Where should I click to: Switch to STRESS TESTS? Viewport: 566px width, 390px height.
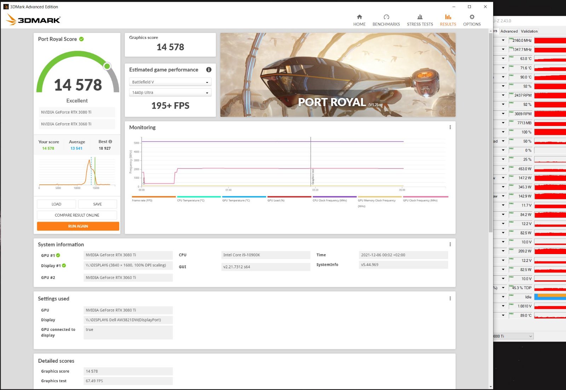pos(420,20)
